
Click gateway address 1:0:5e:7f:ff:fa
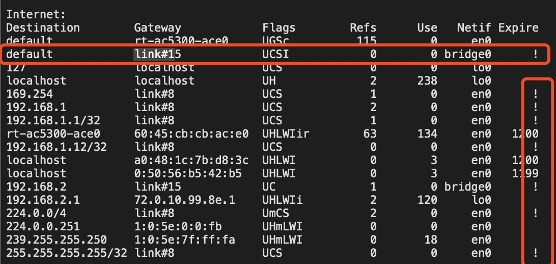[x=185, y=240]
